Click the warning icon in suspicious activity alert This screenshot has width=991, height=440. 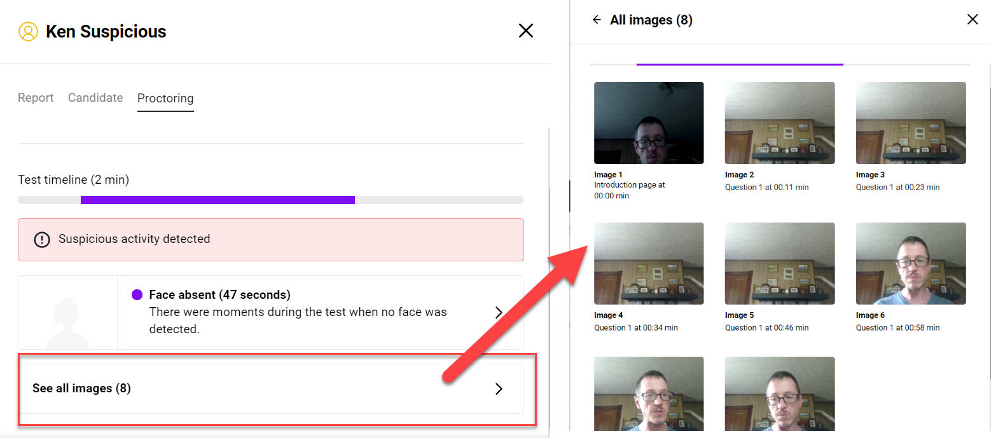click(42, 240)
